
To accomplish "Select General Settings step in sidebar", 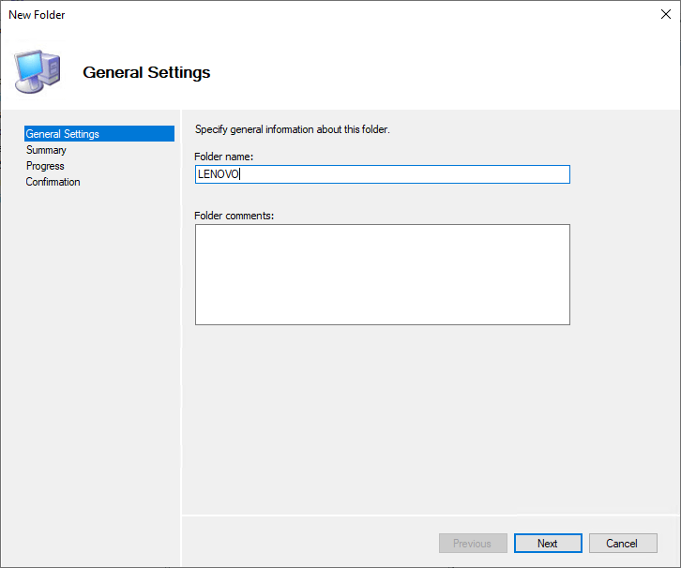I will (63, 134).
